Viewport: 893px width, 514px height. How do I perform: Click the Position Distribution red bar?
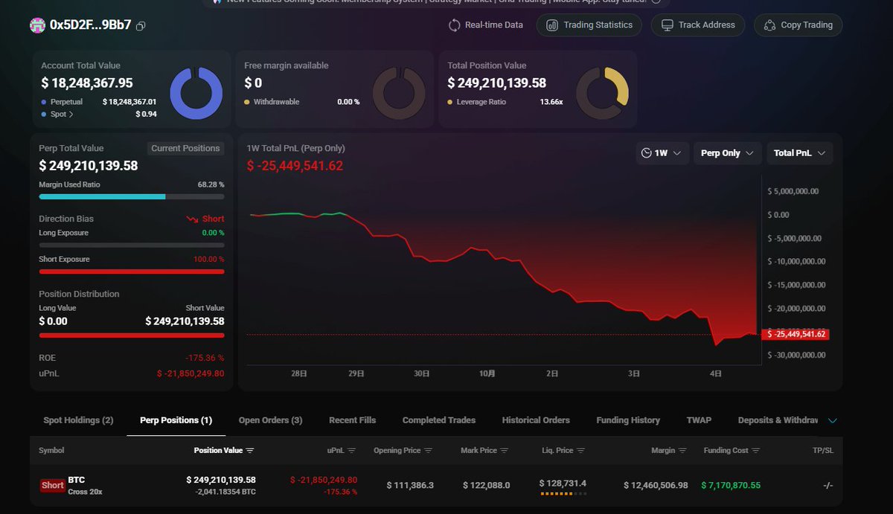pos(131,335)
